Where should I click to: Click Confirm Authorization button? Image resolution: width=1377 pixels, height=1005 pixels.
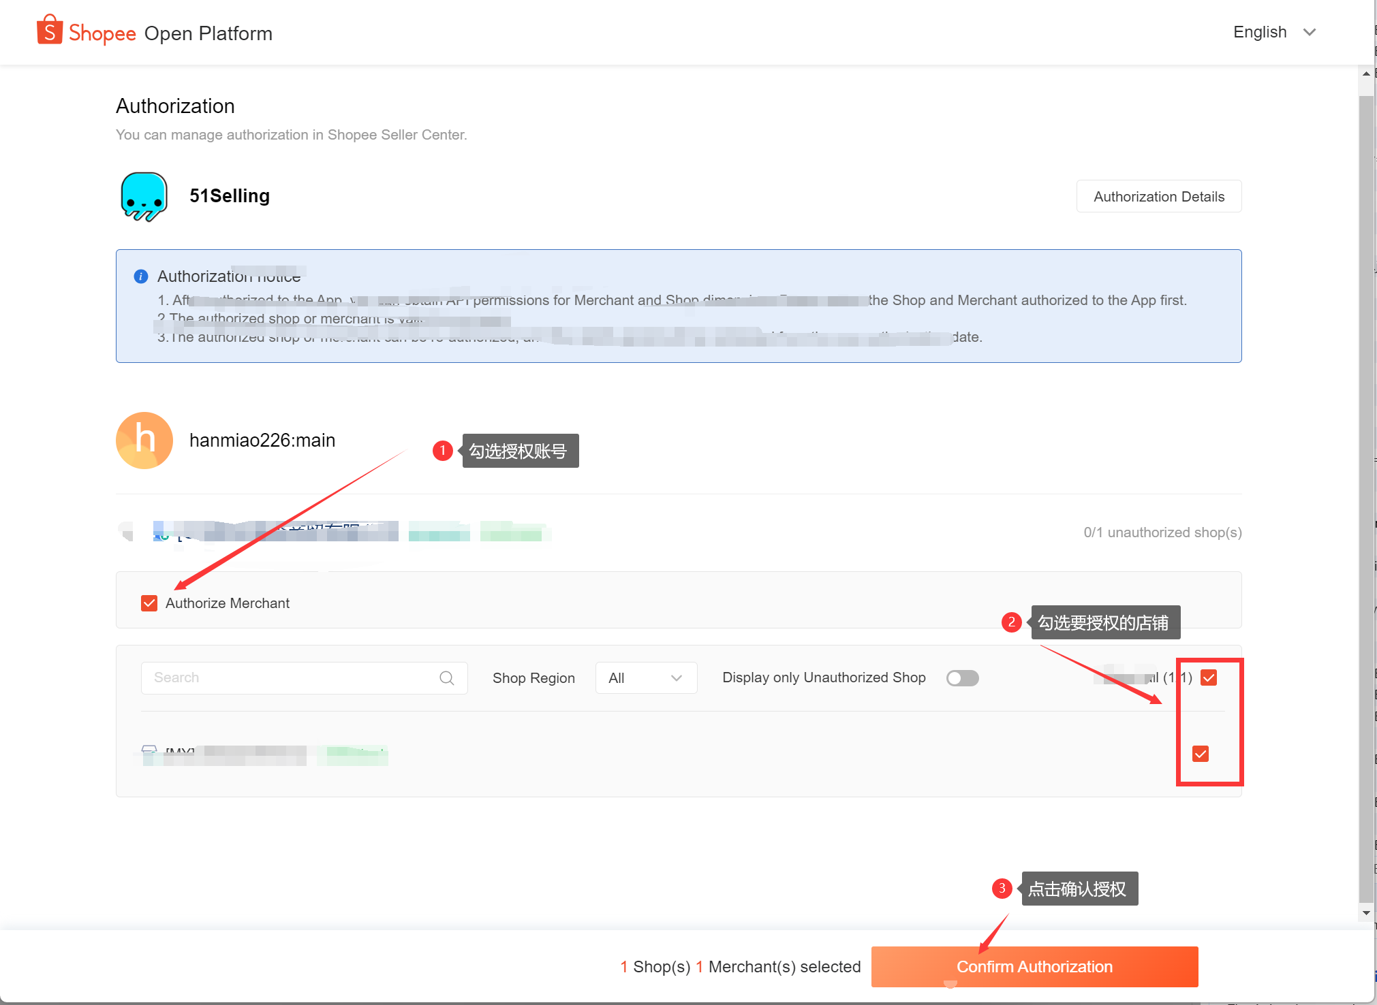[1034, 966]
